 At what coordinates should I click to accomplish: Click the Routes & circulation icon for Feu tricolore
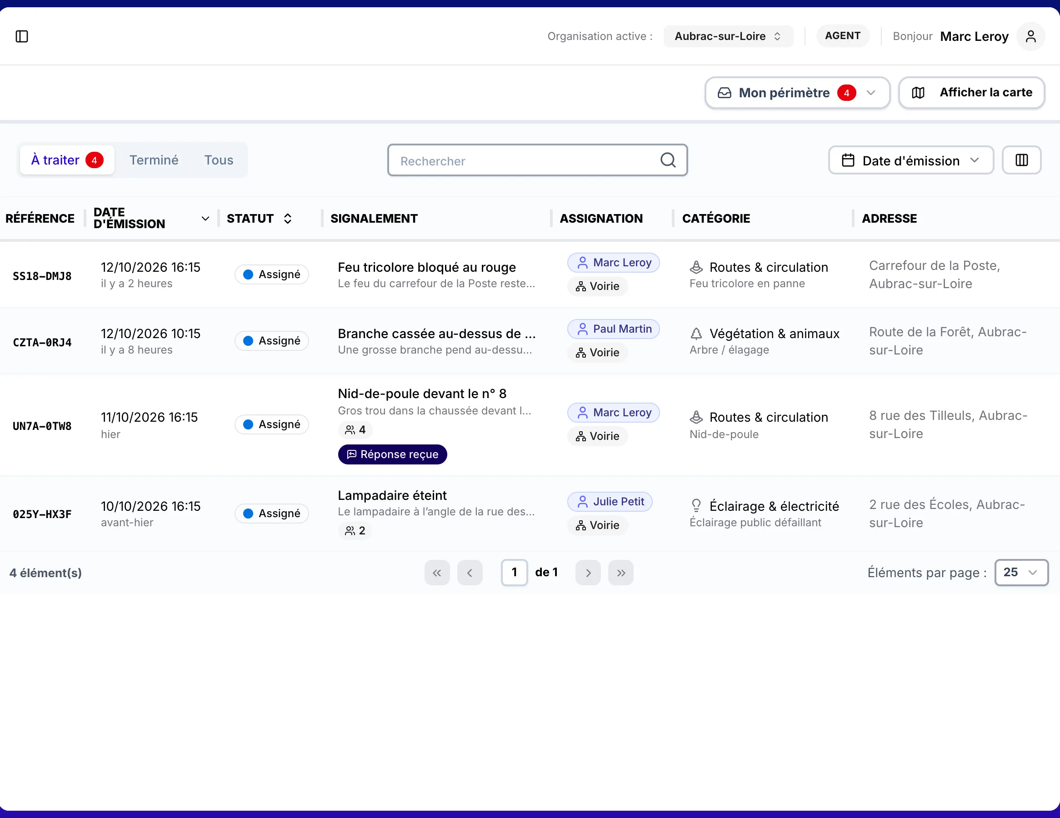[x=696, y=267]
